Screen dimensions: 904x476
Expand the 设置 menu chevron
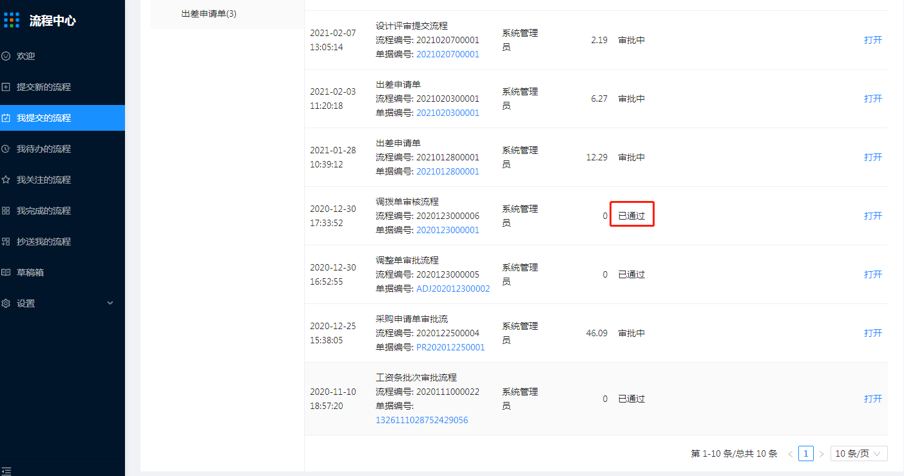click(x=110, y=303)
